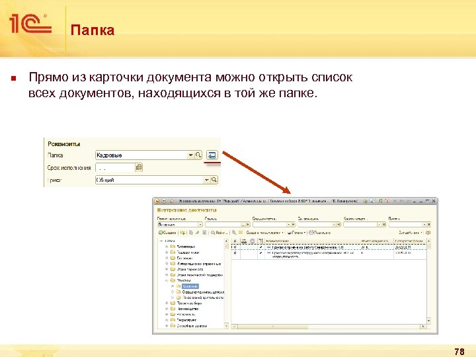
Task: Click the pencil edit toolbar icon
Action: pos(198,233)
